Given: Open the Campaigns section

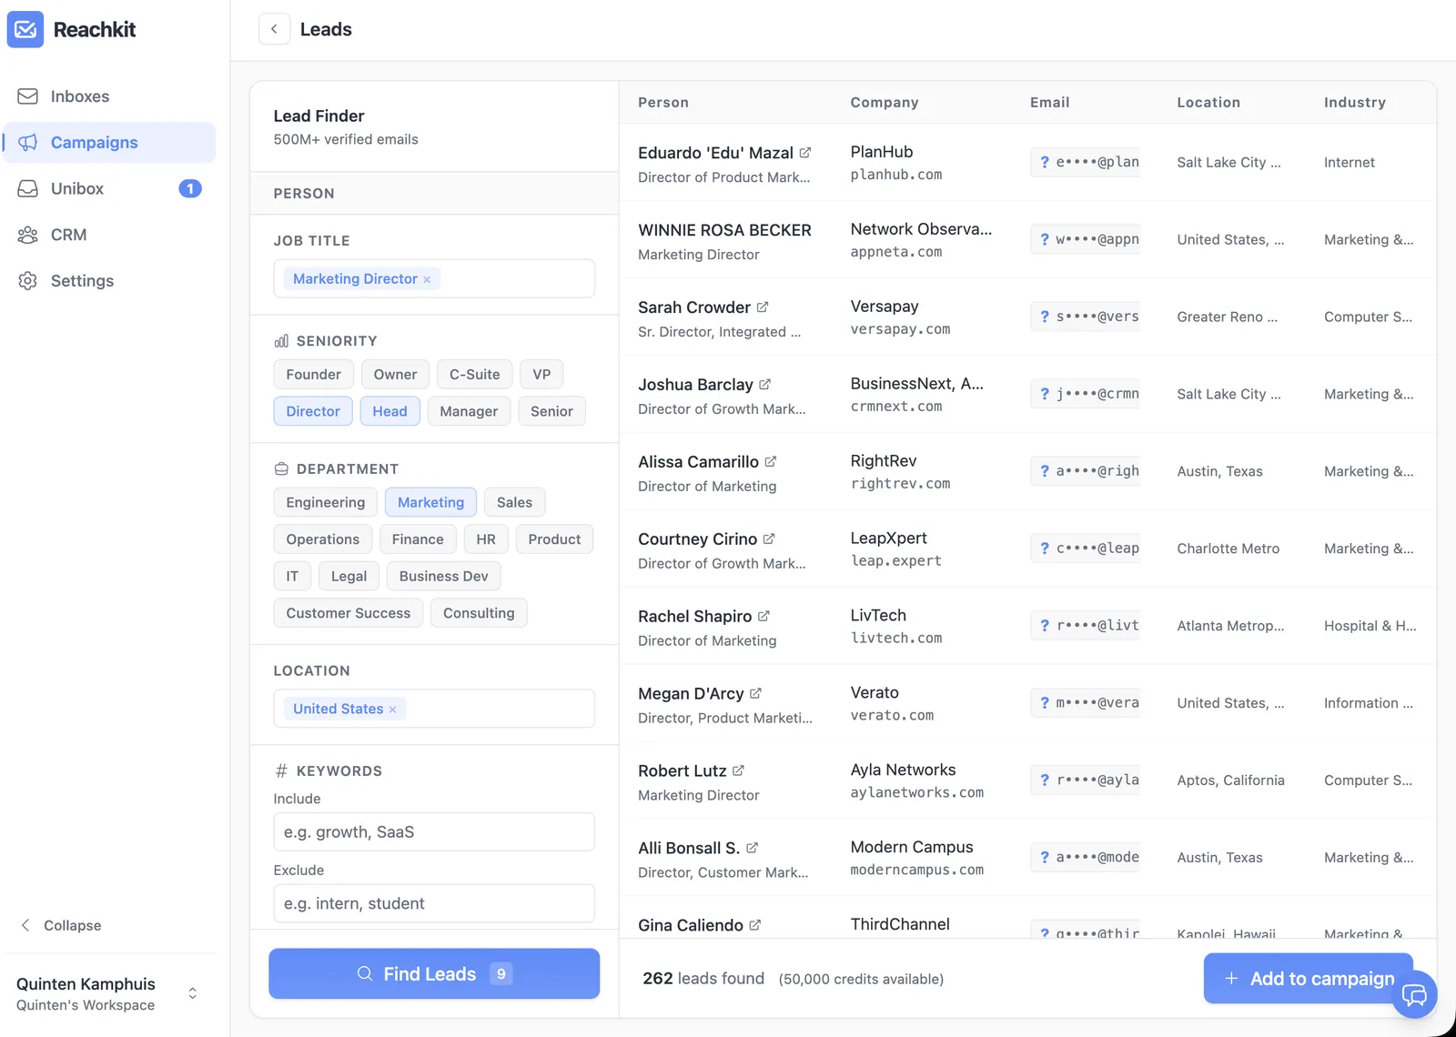Looking at the screenshot, I should pos(109,143).
